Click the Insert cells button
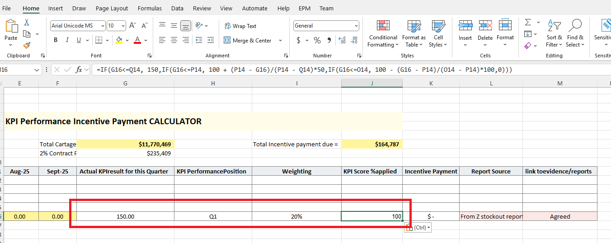Viewport: 611px width, 243px height. click(465, 33)
